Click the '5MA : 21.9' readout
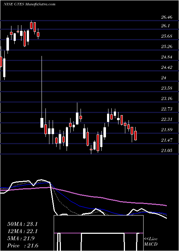Image resolution: width=179 pixels, height=251 pixels. pyautogui.click(x=20, y=238)
